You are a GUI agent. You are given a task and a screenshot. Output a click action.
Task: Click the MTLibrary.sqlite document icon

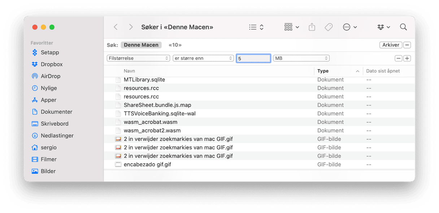pos(118,80)
